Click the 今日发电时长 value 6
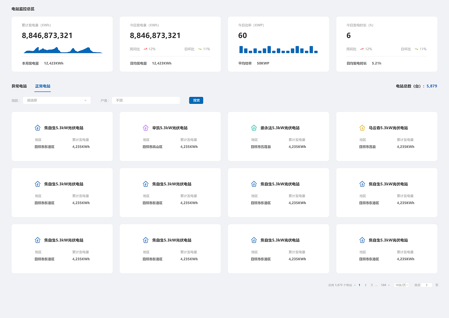 [348, 35]
